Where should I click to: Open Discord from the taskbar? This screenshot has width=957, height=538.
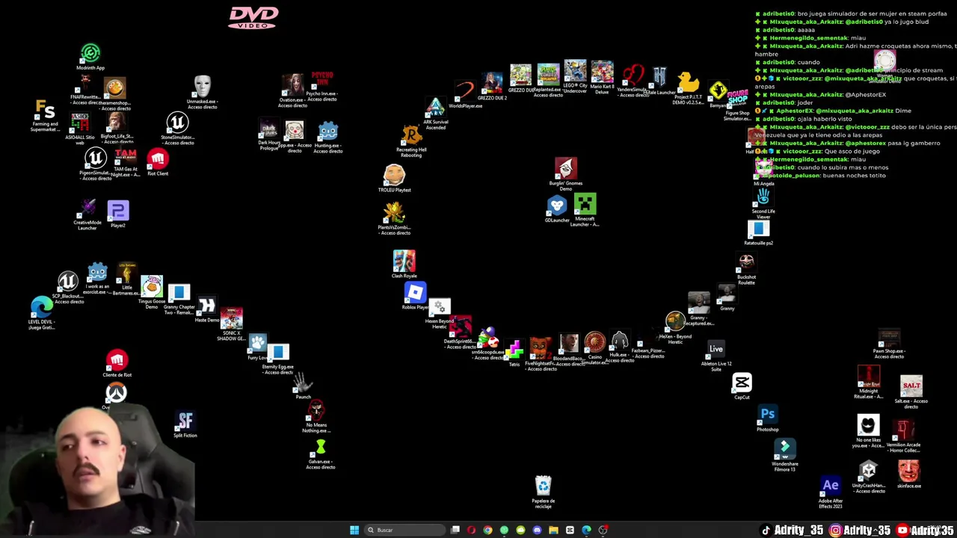tap(537, 530)
